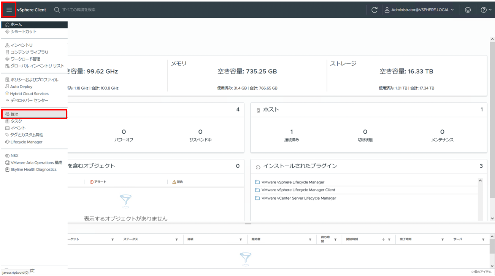Click the メモリ free capacity value
Viewport: 495px width, 276px height.
click(247, 71)
